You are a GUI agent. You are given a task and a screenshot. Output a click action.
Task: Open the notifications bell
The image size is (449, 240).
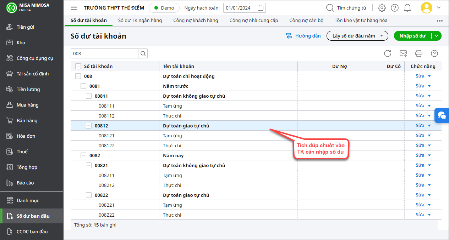pyautogui.click(x=407, y=8)
